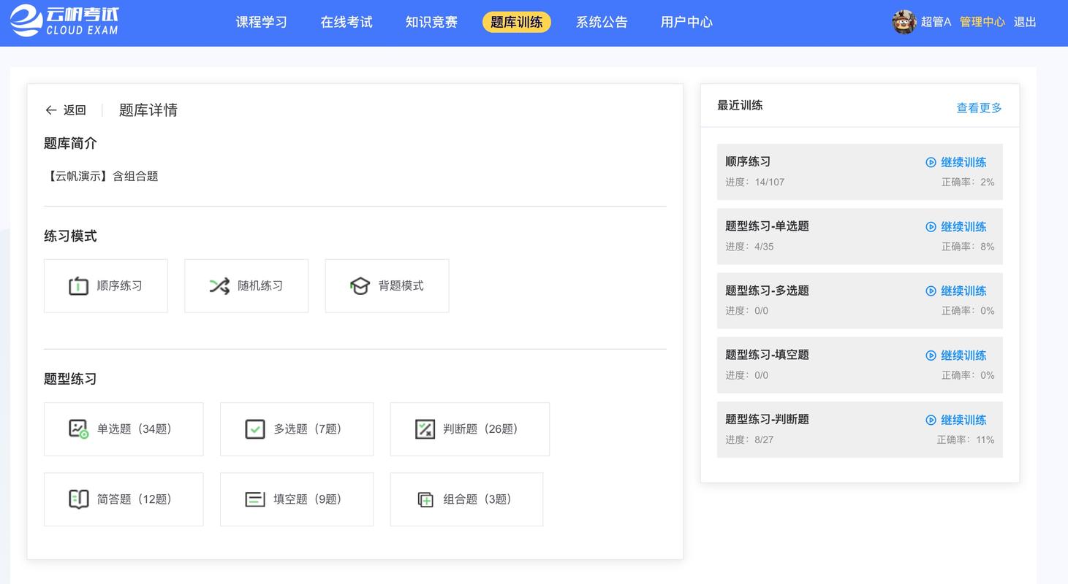Click 退出 to log out
Screen dimensions: 1068x584
(1025, 22)
